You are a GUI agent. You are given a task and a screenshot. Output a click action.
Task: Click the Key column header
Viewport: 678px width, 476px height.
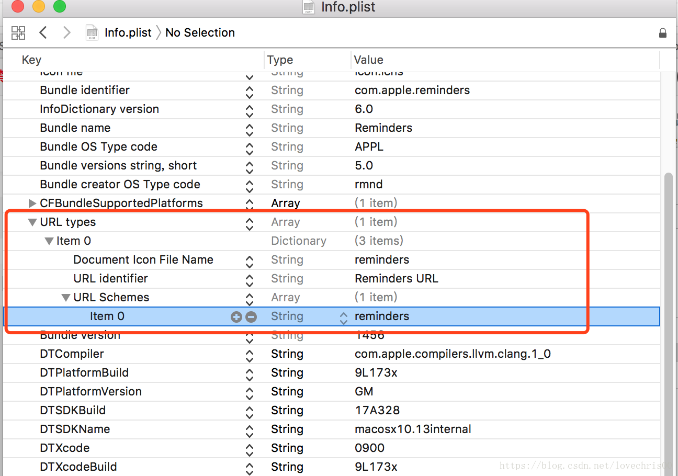(x=31, y=60)
